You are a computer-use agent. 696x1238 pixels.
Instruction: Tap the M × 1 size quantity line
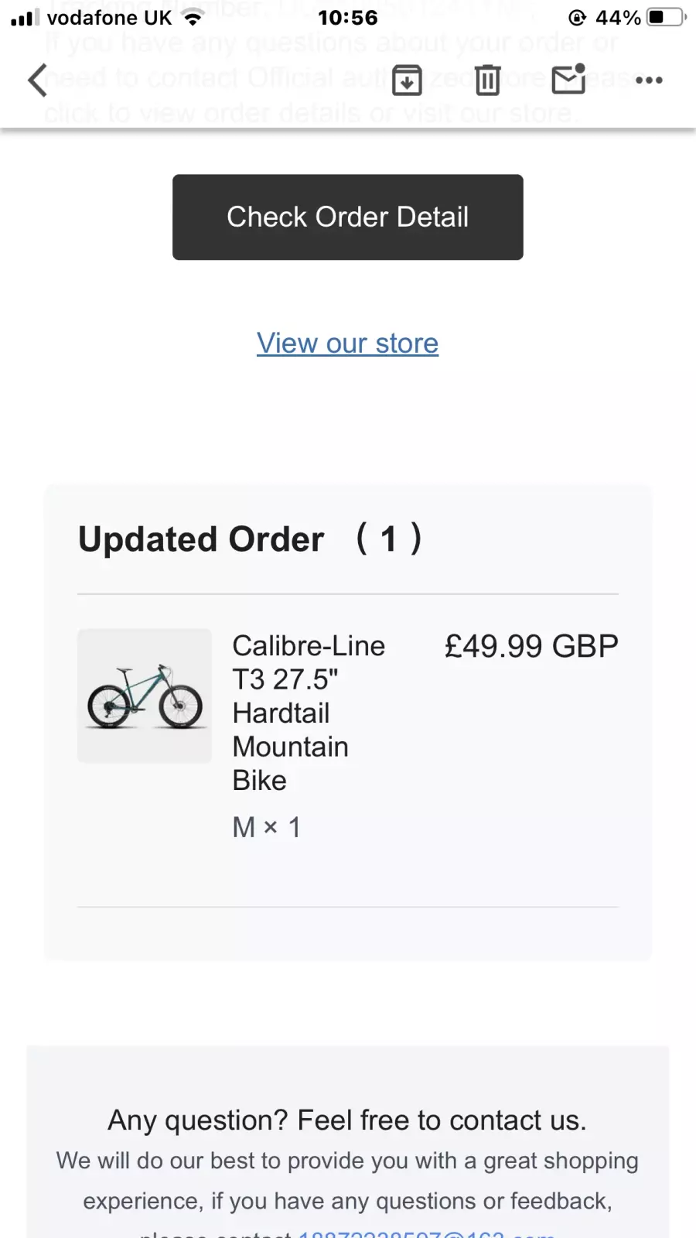click(x=267, y=827)
